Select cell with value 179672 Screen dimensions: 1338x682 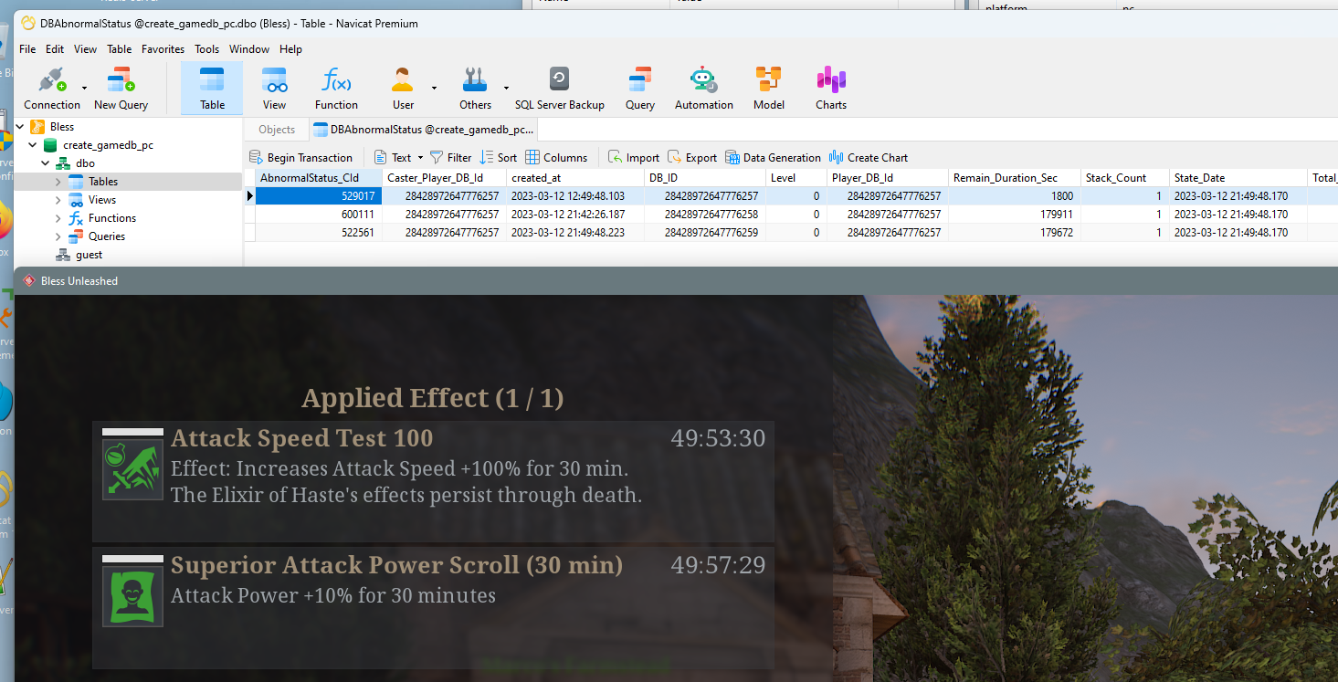[x=1014, y=232]
